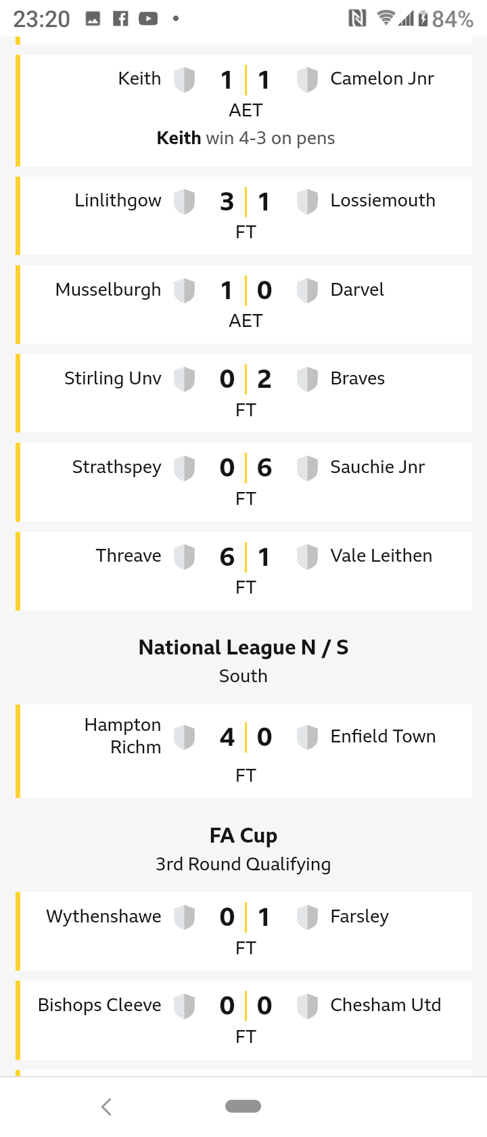The height and width of the screenshot is (1137, 487).
Task: Tap the Keith win 4-3 on pens text
Action: pos(246,138)
